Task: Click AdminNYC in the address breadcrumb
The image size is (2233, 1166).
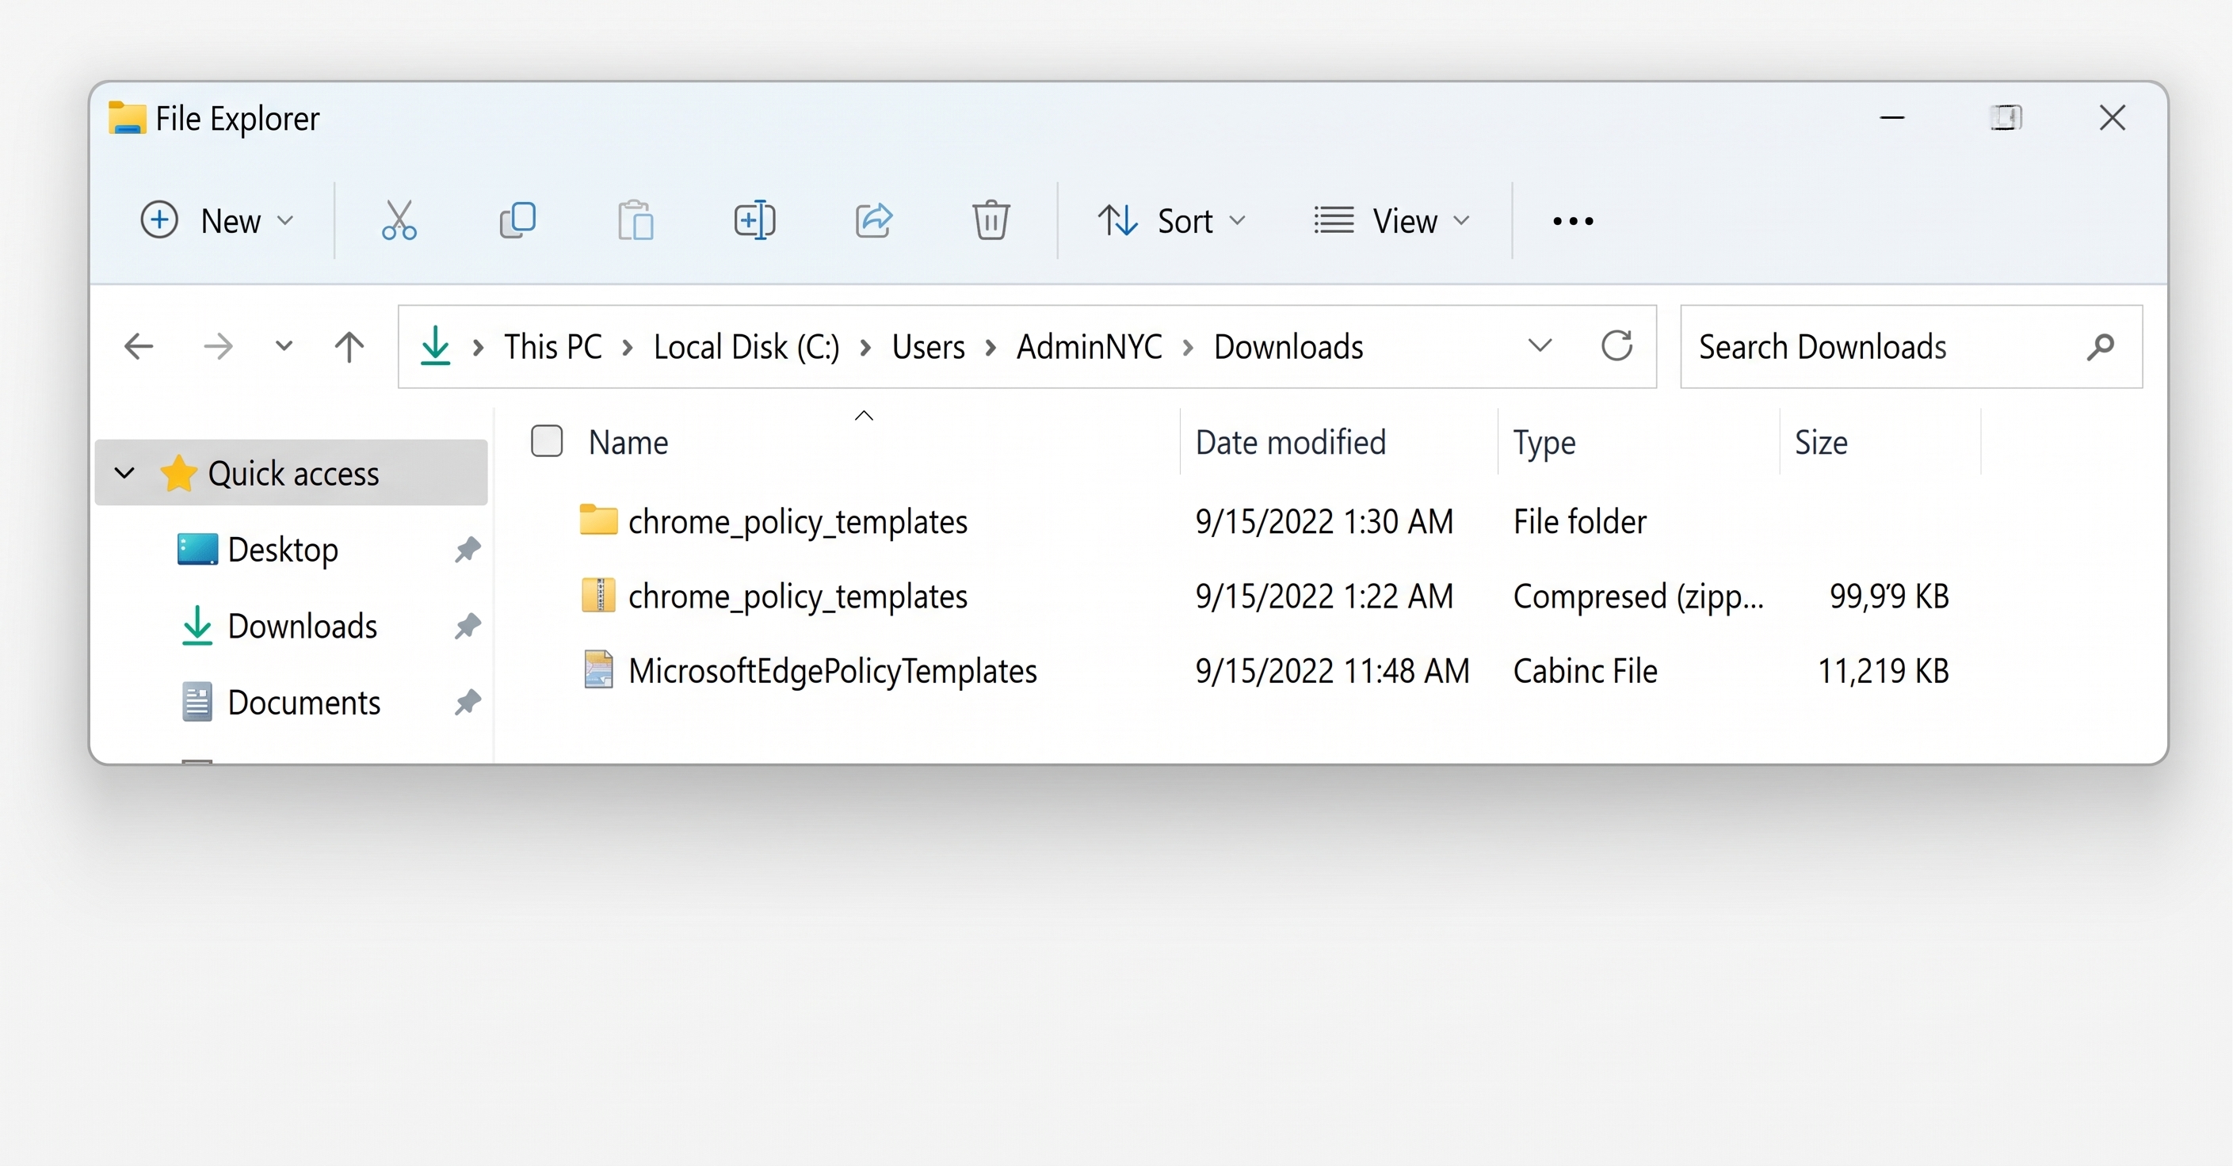Action: coord(1089,346)
